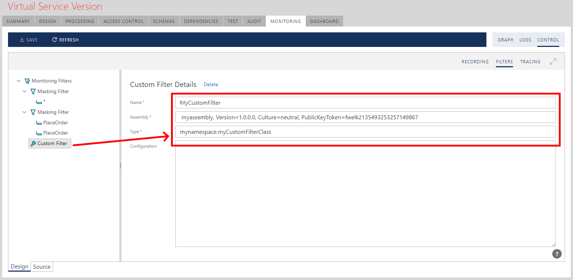Click the Save download icon

[x=22, y=40]
